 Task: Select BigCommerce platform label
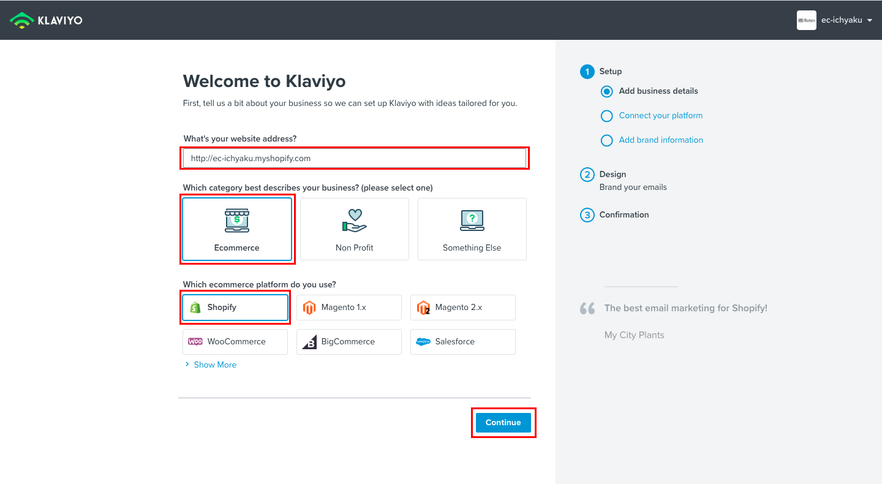click(x=348, y=342)
